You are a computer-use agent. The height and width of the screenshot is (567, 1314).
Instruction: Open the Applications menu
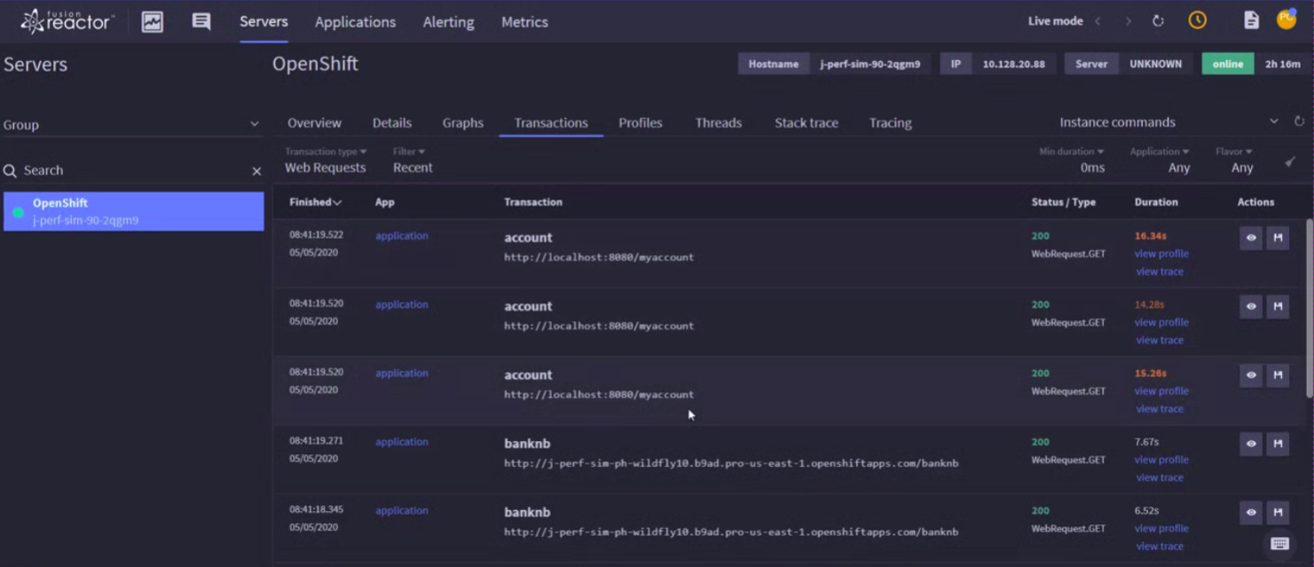(355, 22)
